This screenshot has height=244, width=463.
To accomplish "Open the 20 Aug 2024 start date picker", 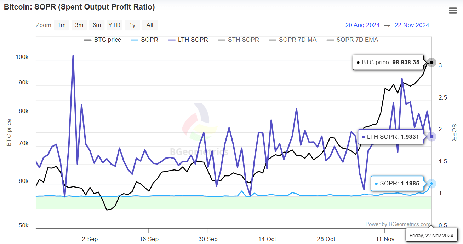I will [x=362, y=25].
